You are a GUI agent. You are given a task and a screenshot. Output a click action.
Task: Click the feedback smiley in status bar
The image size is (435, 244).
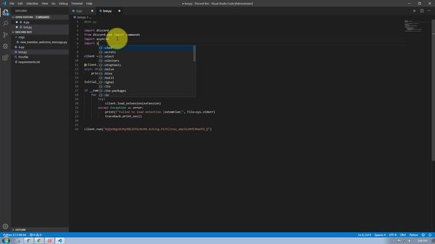tap(423, 235)
